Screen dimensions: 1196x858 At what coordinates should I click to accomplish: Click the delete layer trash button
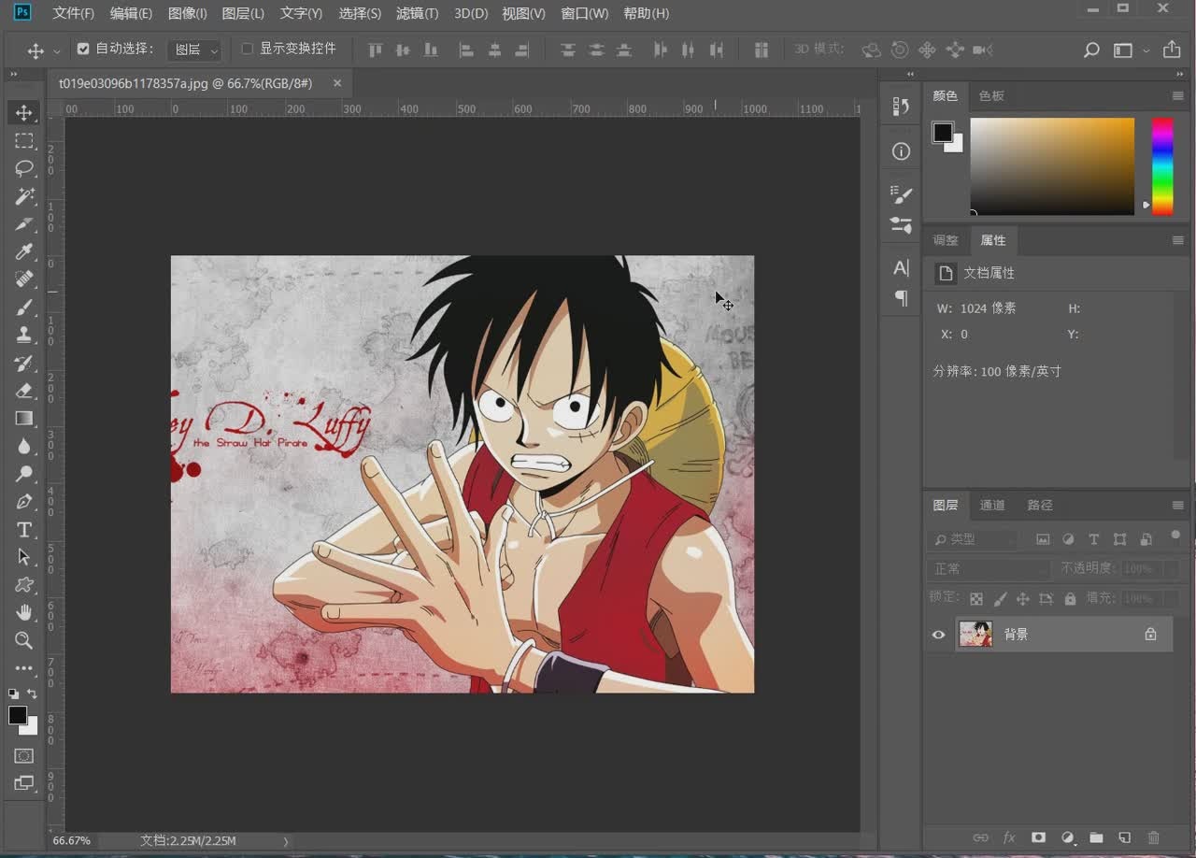pyautogui.click(x=1153, y=837)
